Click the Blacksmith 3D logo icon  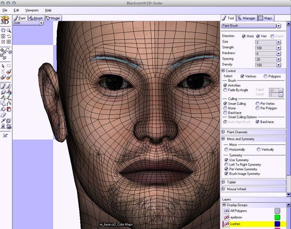click(x=6, y=19)
